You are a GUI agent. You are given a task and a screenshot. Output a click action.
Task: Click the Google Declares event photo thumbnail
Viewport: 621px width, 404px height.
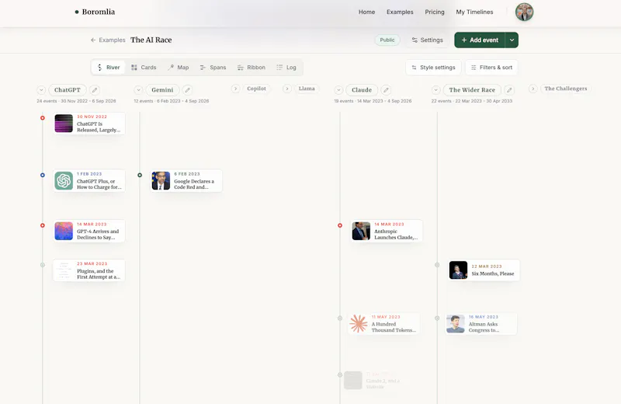click(161, 181)
